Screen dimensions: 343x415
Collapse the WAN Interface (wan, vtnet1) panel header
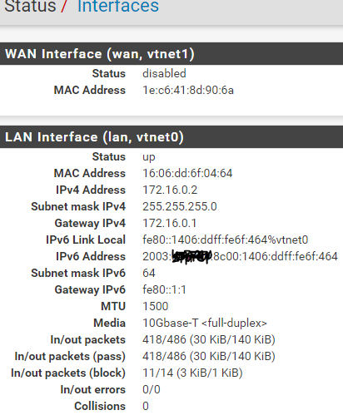click(171, 54)
